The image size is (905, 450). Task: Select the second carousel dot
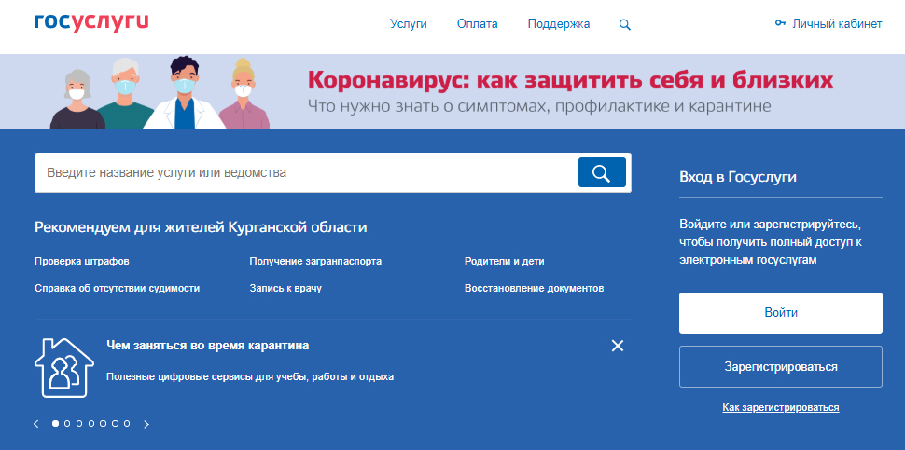coord(67,424)
